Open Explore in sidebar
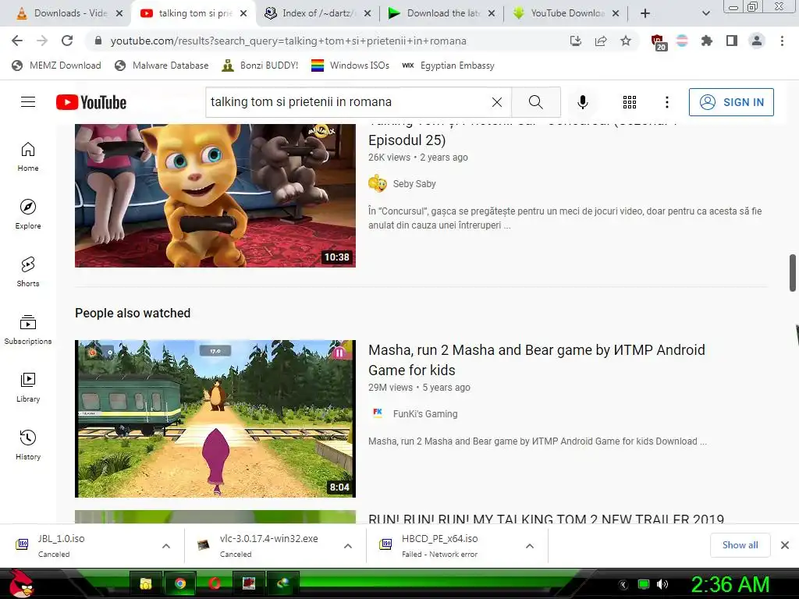Viewport: 799px width, 599px height. 28,214
